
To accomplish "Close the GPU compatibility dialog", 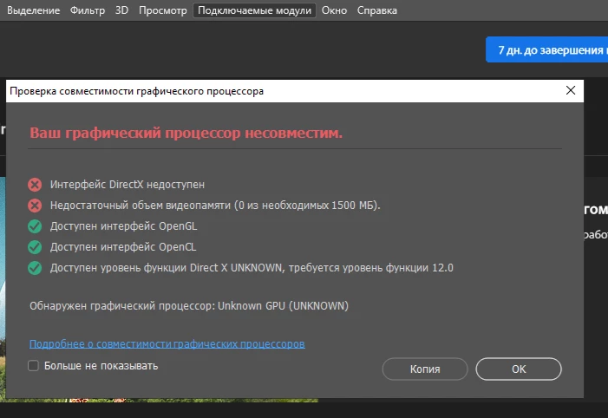I will coord(571,90).
